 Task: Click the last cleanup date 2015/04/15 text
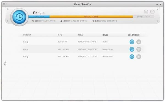click(82, 21)
